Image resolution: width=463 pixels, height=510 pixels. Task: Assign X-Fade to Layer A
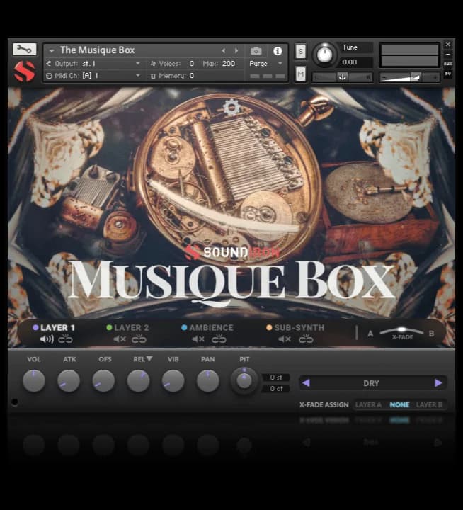[x=368, y=405]
